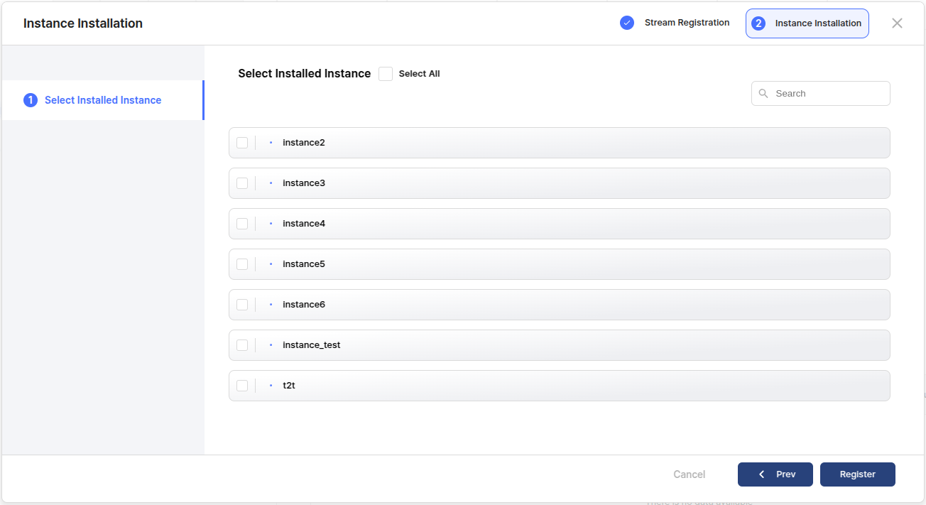The width and height of the screenshot is (926, 505).
Task: Click the step 2 number badge
Action: pyautogui.click(x=758, y=23)
